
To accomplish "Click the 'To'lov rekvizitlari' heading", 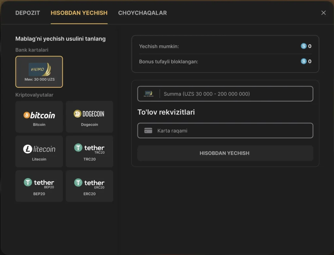I will coord(166,112).
